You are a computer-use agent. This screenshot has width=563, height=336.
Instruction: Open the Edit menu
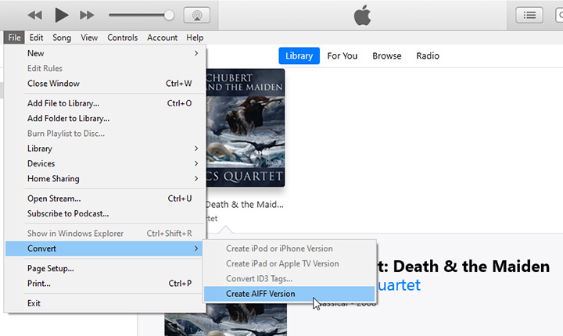(x=36, y=38)
